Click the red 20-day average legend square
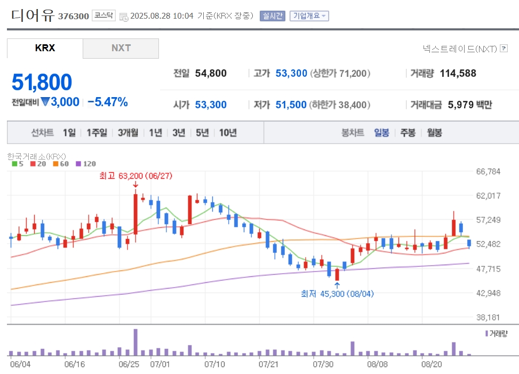519x374 pixels. tap(33, 163)
